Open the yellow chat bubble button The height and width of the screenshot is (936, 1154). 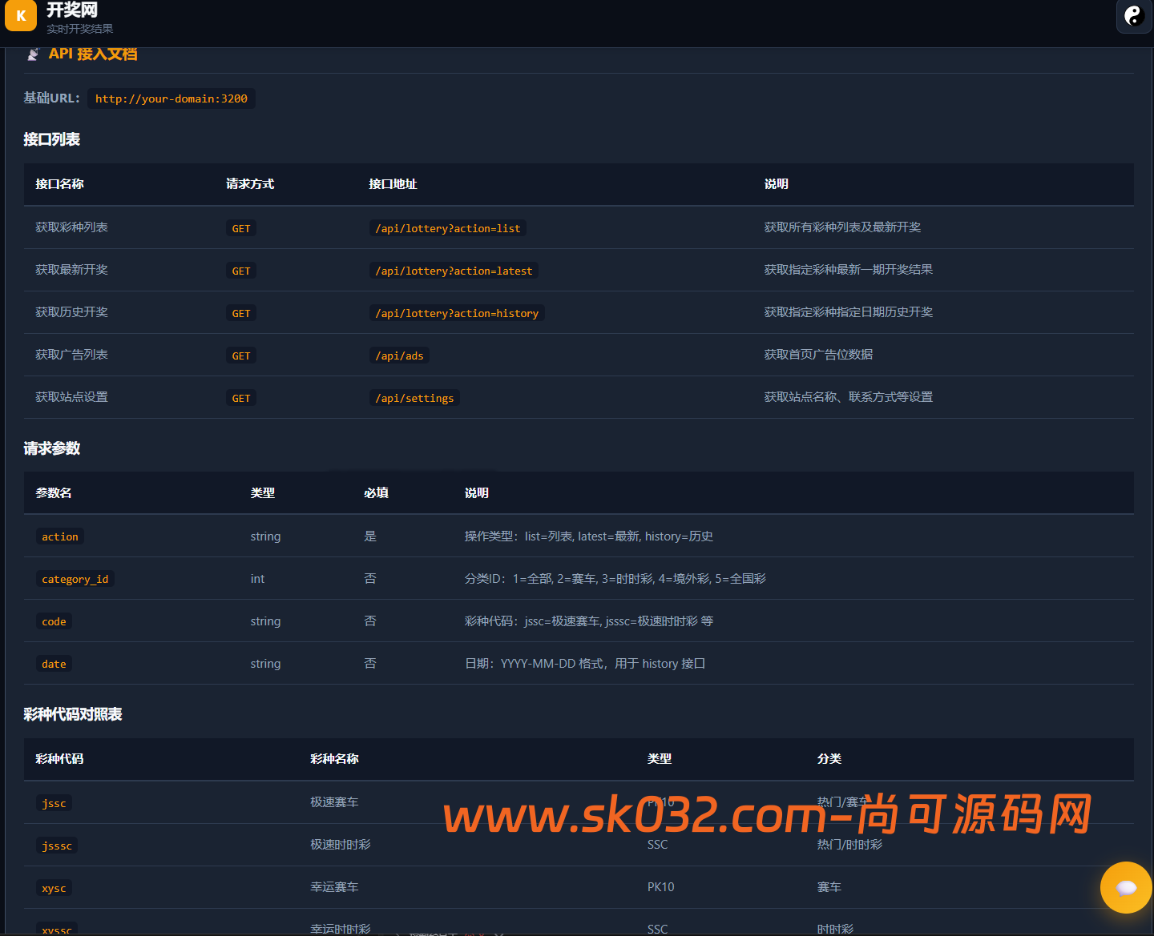coord(1126,887)
